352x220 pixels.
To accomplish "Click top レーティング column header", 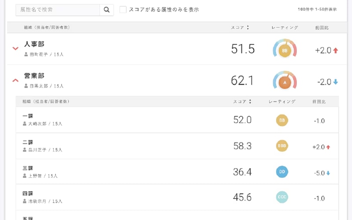I will tap(285, 28).
